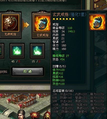The height and width of the screenshot is (119, 107).
Task: Click the 玄武戒指(强化7星) tooltip title
Action: [69, 14]
